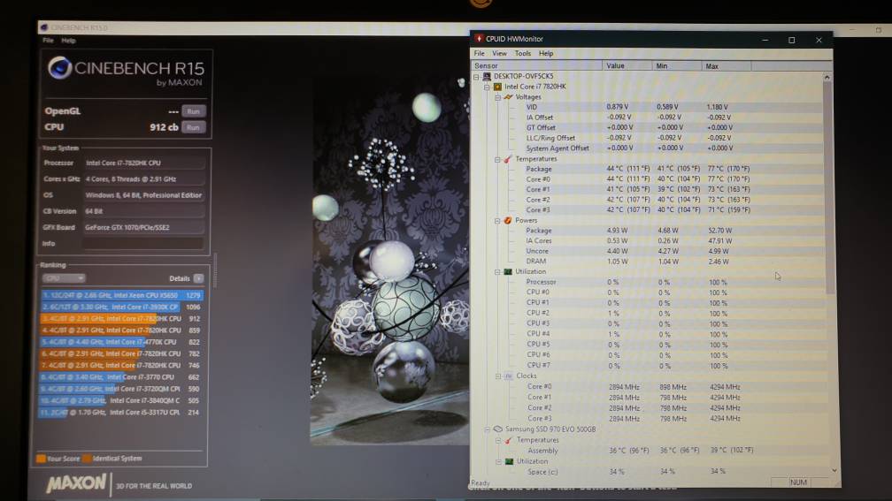Select the Core #3 temperature row
This screenshot has width=892, height=501.
pos(647,209)
